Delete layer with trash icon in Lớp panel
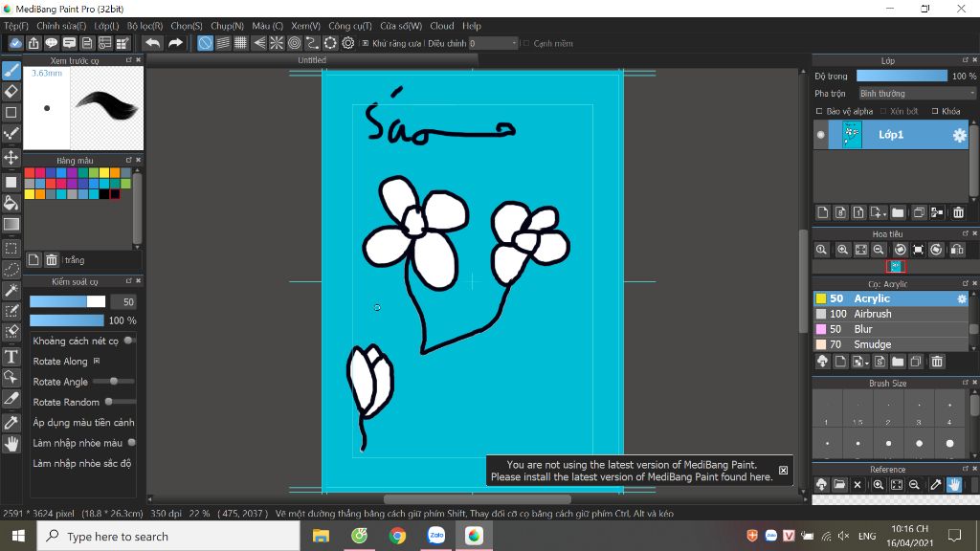The image size is (980, 551). (x=958, y=213)
